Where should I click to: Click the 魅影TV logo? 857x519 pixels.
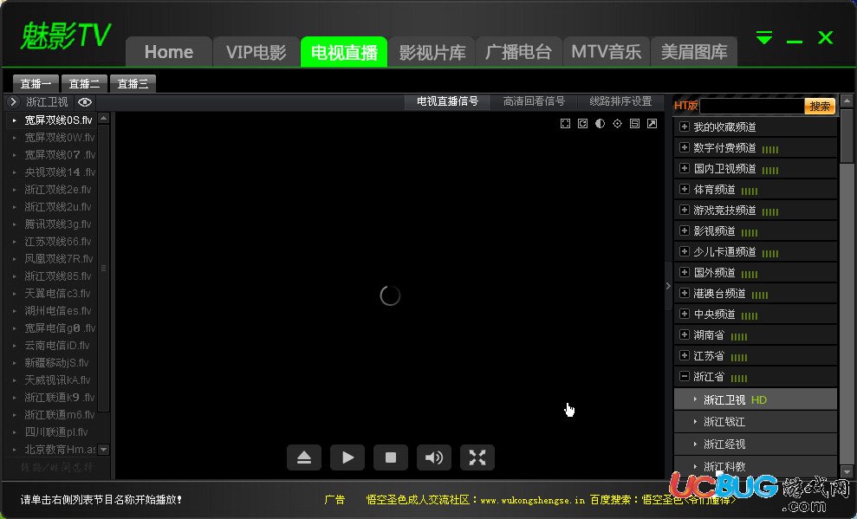click(x=66, y=36)
